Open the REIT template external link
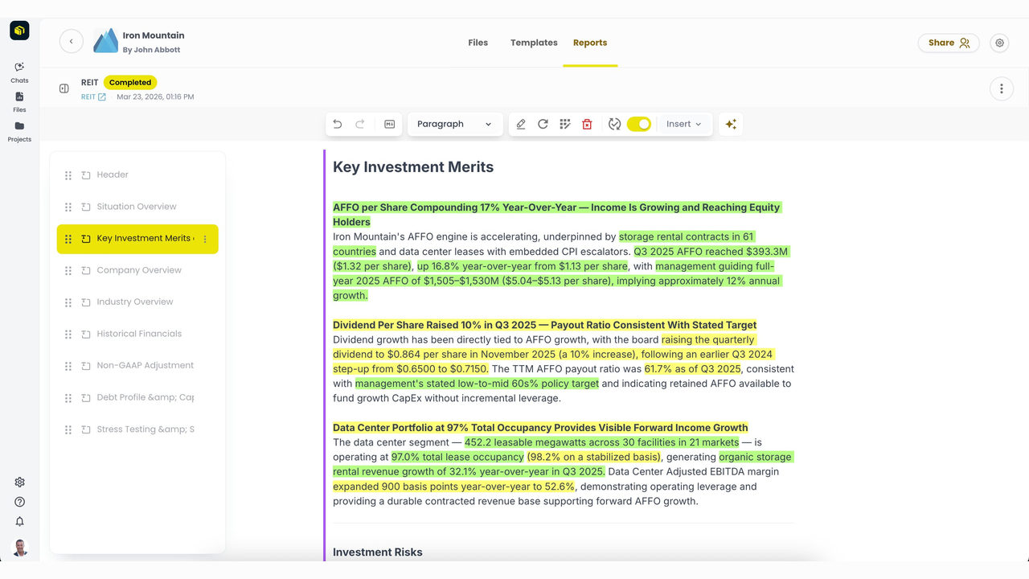 [x=93, y=96]
